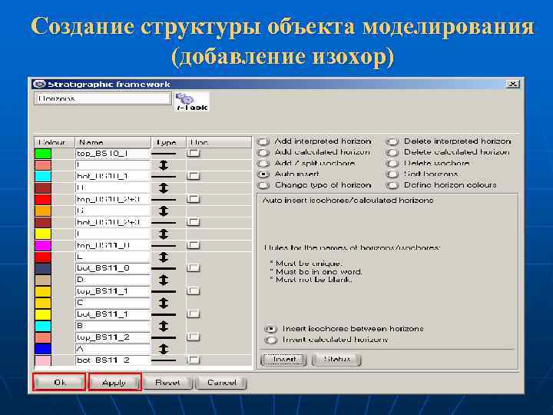
Task: Click the name field containing B
Action: click(112, 326)
